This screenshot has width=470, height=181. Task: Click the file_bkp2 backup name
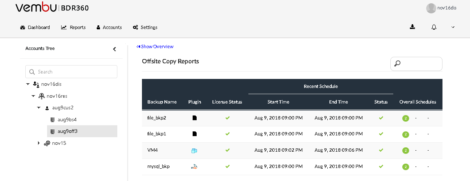pos(157,118)
